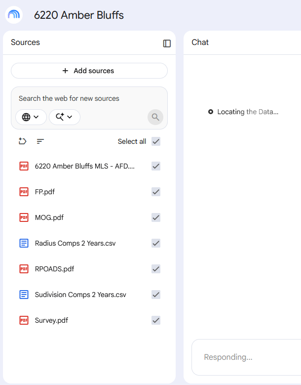Uncheck Sudivision Comps 2 Years.csv checkbox
Screen dimensions: 301x385
coord(156,295)
